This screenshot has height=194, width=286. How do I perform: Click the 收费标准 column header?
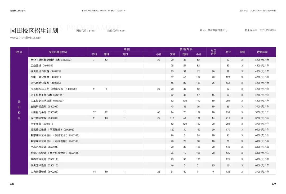point(262,52)
